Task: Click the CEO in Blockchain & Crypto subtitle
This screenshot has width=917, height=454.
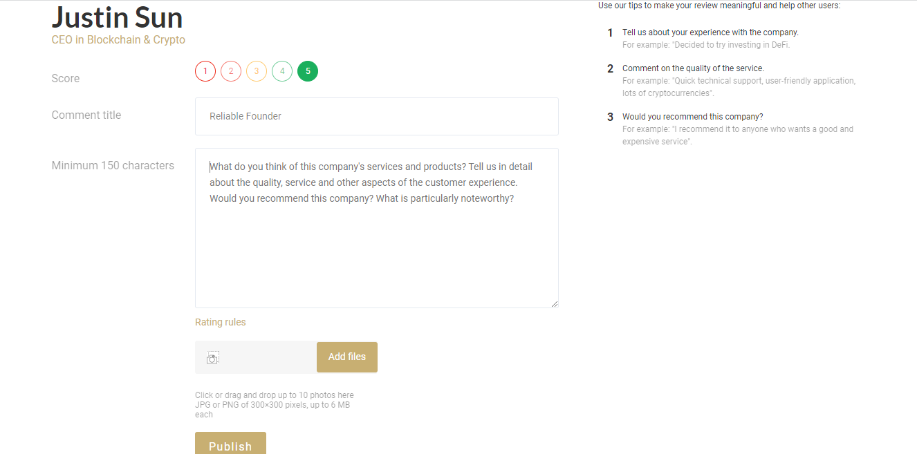Action: (118, 39)
